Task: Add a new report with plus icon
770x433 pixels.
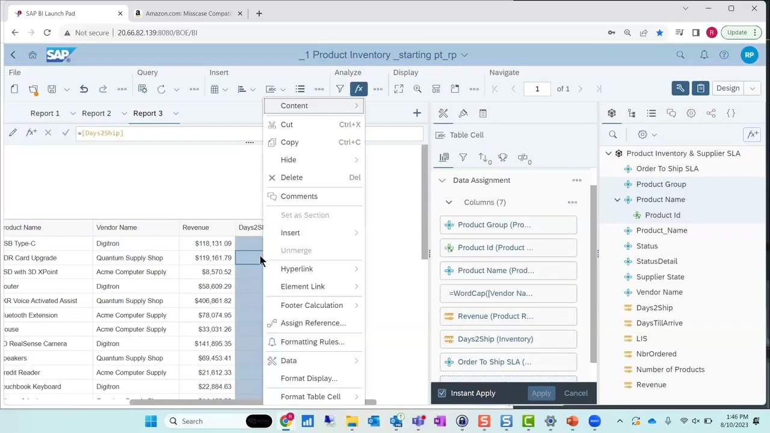Action: [x=417, y=113]
